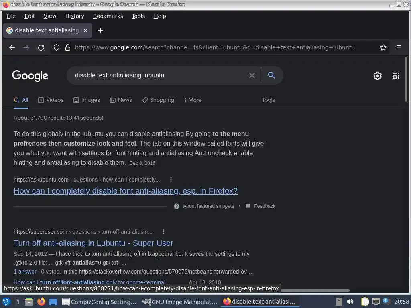This screenshot has height=308, width=411.
Task: Click About featured snippets help icon
Action: [x=177, y=206]
